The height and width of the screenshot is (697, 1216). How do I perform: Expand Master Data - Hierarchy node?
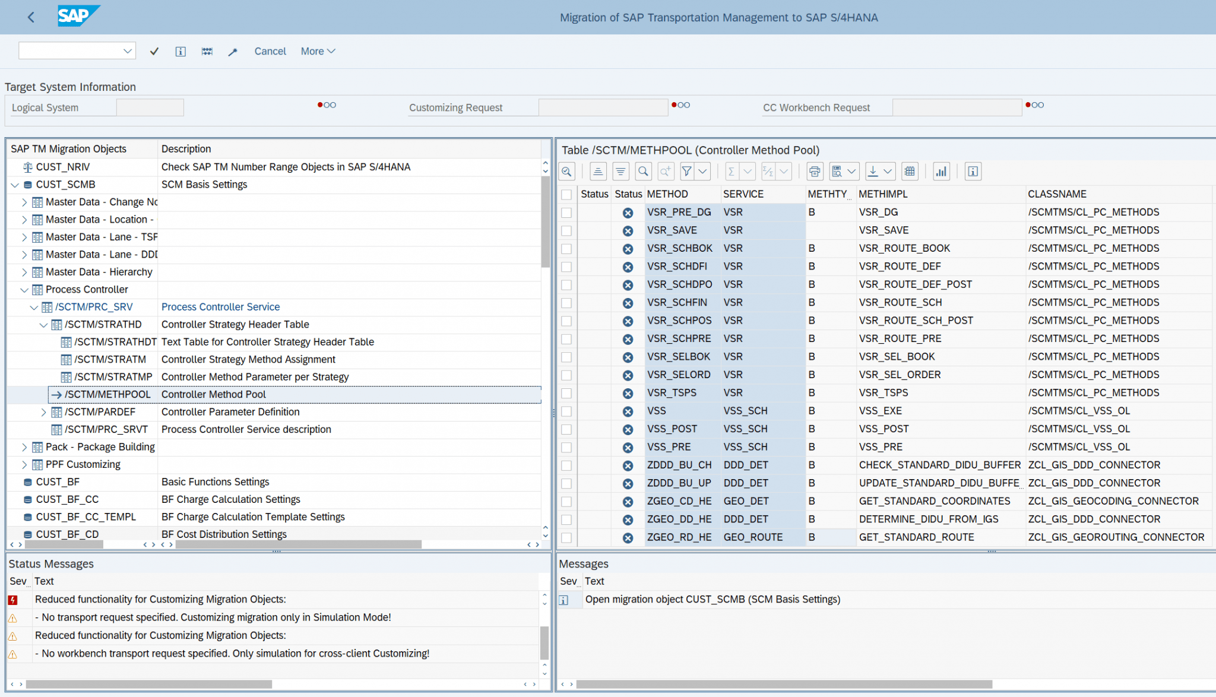click(x=24, y=272)
